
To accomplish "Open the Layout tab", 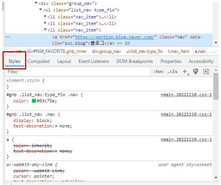I will 64,61.
